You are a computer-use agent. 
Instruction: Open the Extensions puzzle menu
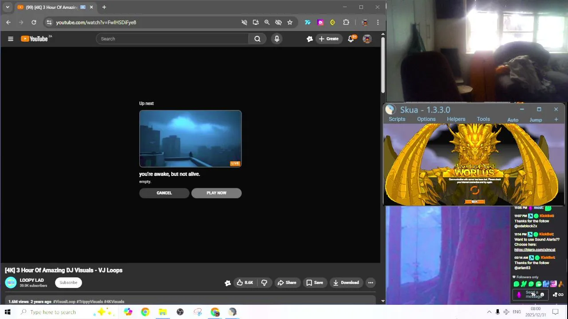(346, 22)
